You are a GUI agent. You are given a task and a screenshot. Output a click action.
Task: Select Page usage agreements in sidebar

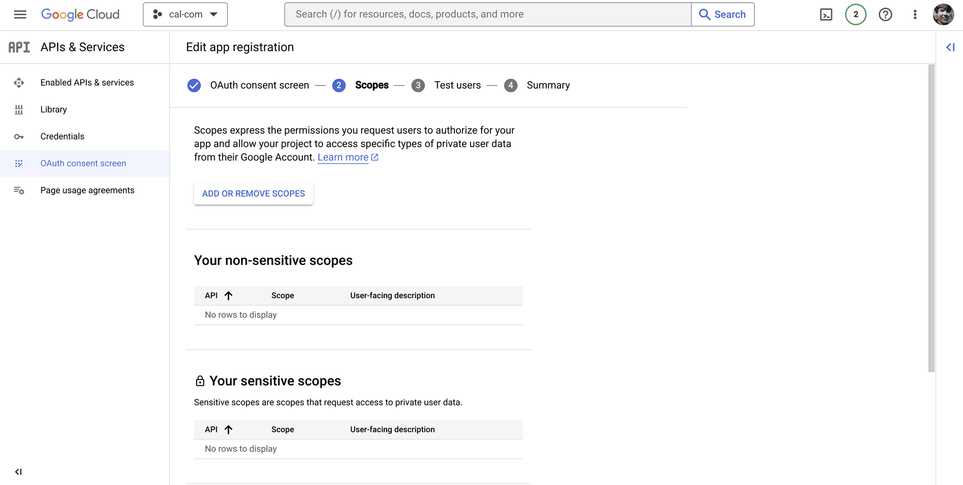(x=87, y=190)
